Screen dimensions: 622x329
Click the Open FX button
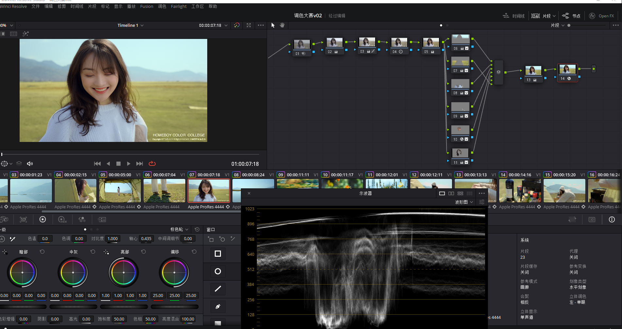(601, 16)
